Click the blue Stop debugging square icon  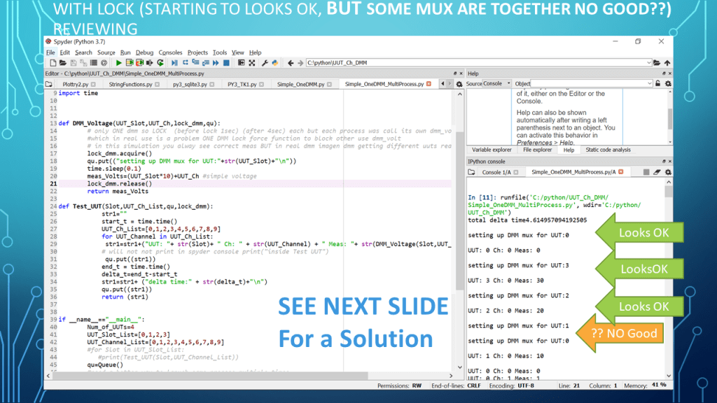226,63
